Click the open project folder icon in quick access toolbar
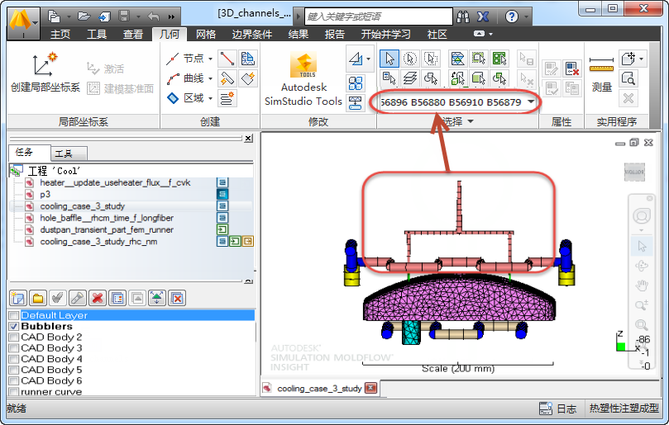This screenshot has width=669, height=425. pos(84,17)
